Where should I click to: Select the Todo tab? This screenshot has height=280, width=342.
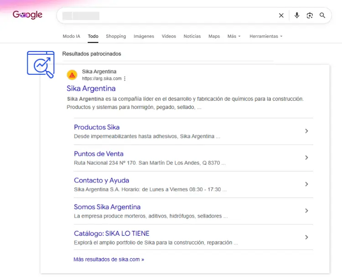tap(93, 36)
